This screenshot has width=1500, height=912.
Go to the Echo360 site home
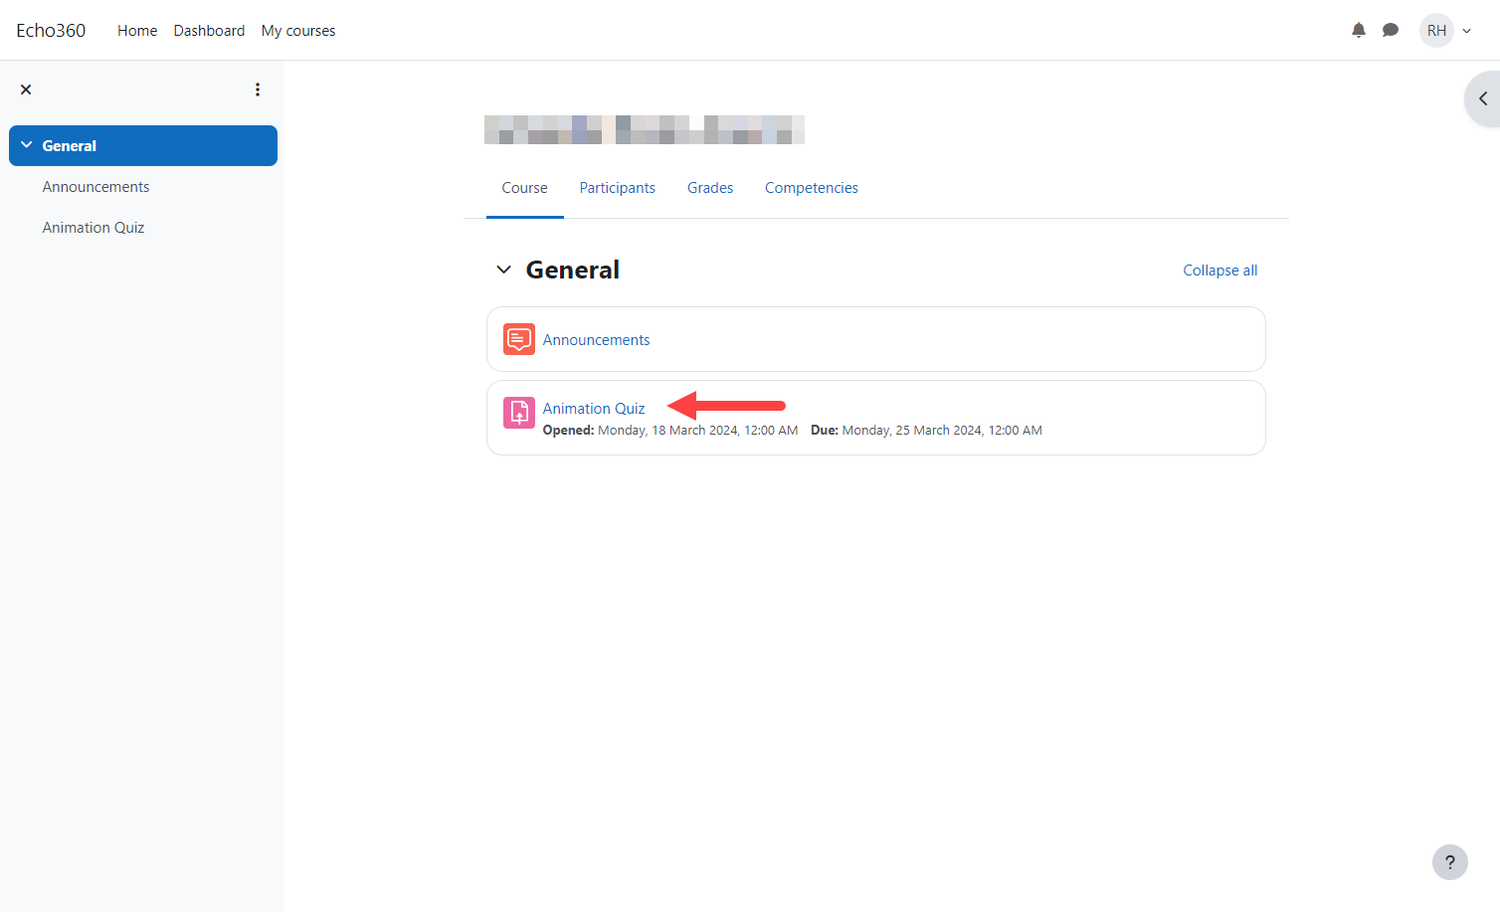tap(51, 31)
